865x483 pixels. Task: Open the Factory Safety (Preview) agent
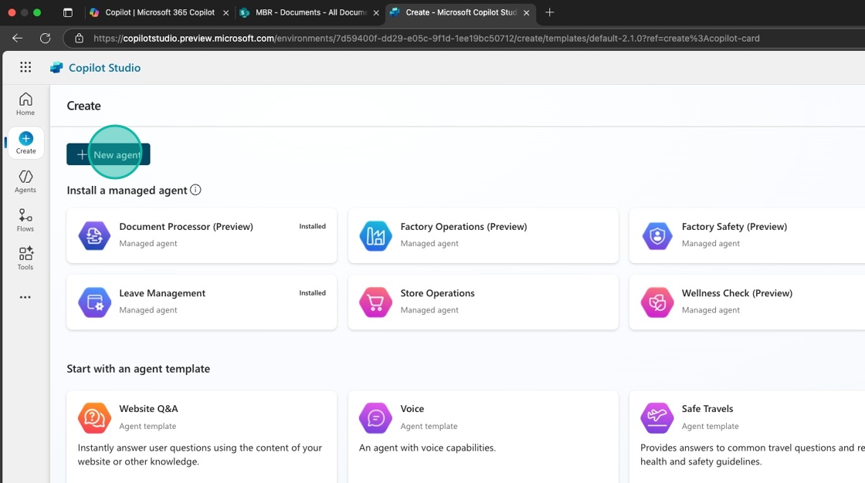(x=747, y=235)
